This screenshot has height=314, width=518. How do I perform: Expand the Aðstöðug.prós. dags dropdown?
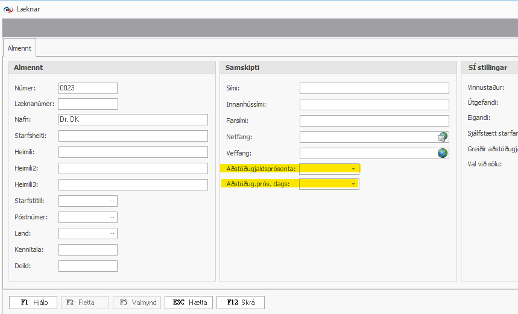[x=353, y=184]
